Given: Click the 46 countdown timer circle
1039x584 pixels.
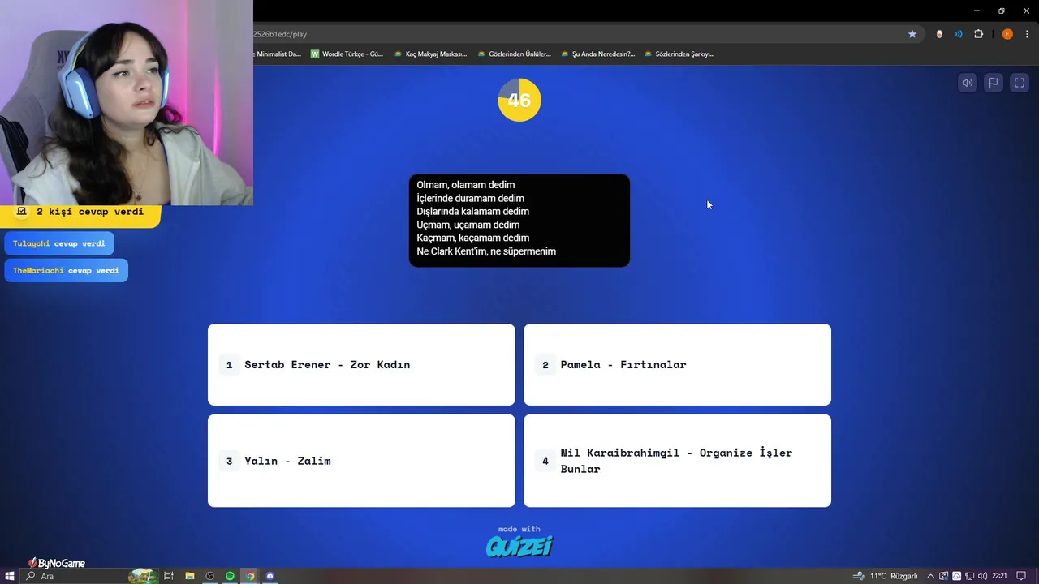Looking at the screenshot, I should [x=519, y=100].
